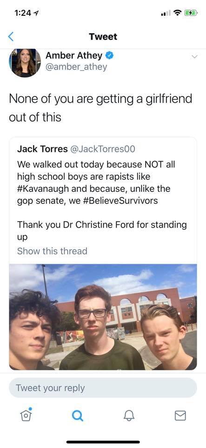Open the quoted tweet's photo
The image size is (206, 448).
[x=103, y=317]
